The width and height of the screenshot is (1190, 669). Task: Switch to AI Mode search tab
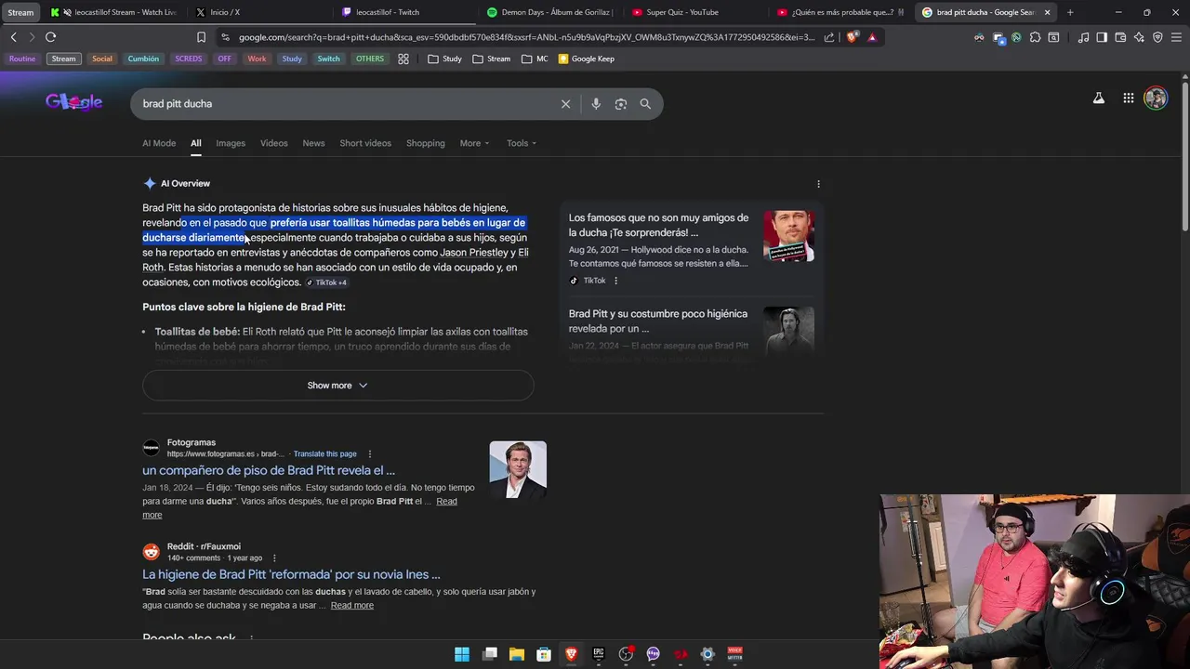[x=159, y=143]
